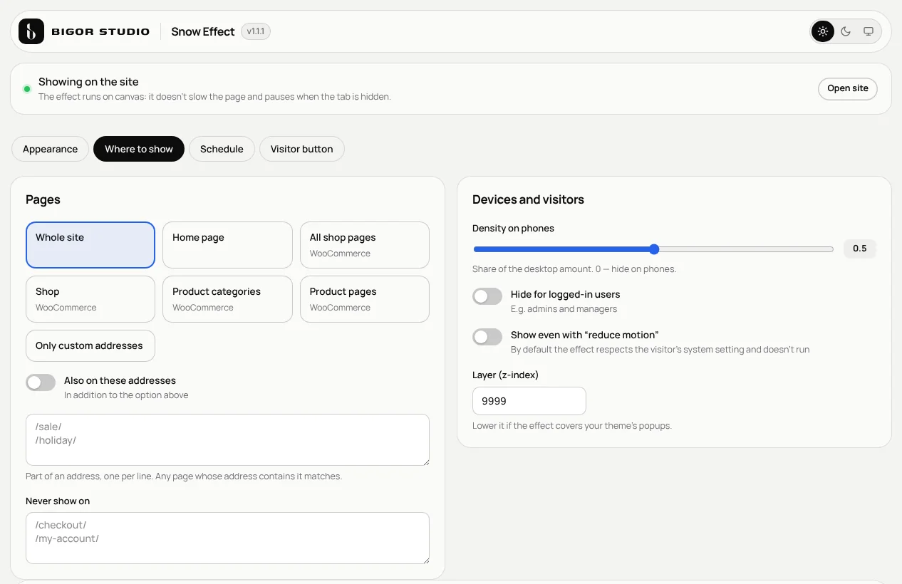The width and height of the screenshot is (902, 584).
Task: Select system theme monitor icon
Action: click(869, 31)
